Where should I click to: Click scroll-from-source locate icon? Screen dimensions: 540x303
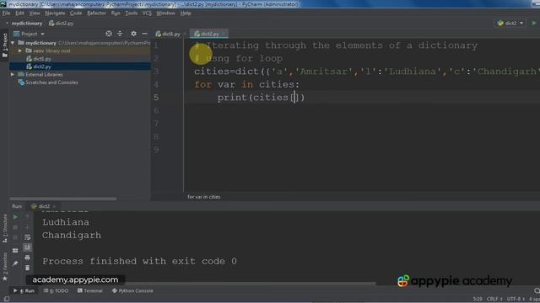(109, 34)
